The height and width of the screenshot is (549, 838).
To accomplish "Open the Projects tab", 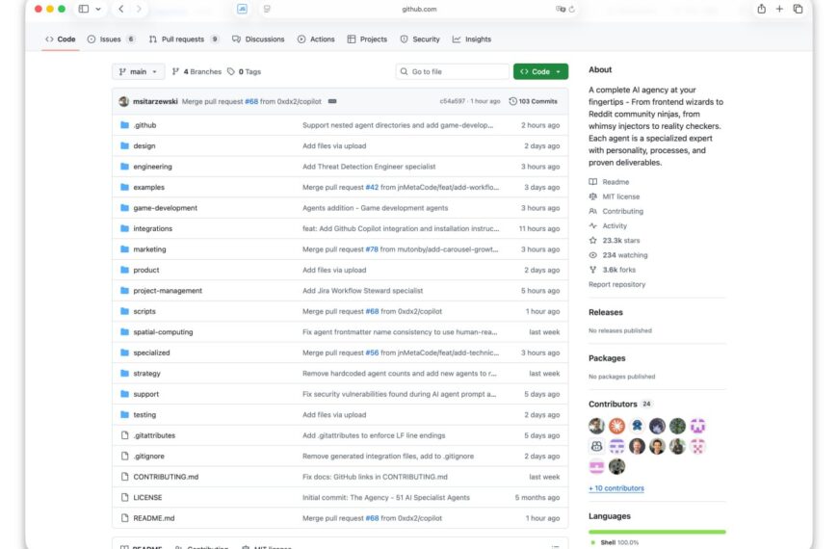I will click(367, 39).
